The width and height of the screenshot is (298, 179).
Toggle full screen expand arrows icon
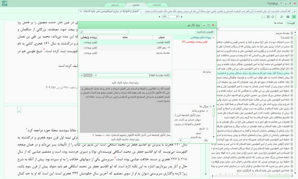coord(268,17)
